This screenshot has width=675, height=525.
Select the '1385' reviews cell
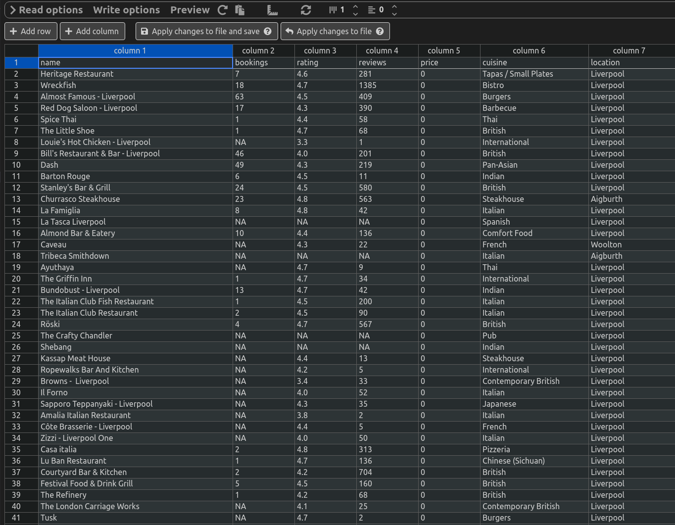387,85
